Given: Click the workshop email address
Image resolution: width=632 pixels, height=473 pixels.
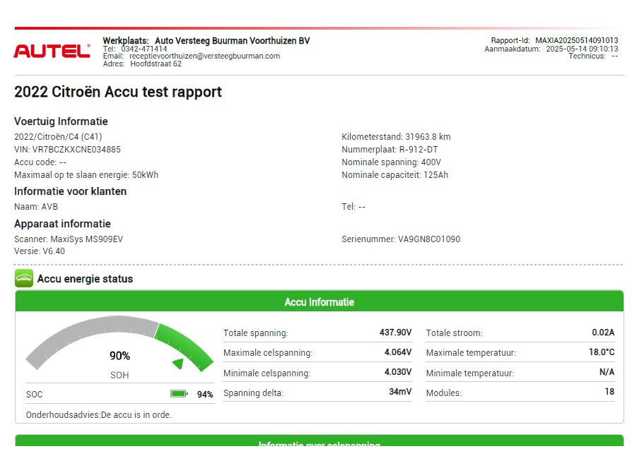Looking at the screenshot, I should pyautogui.click(x=204, y=56).
